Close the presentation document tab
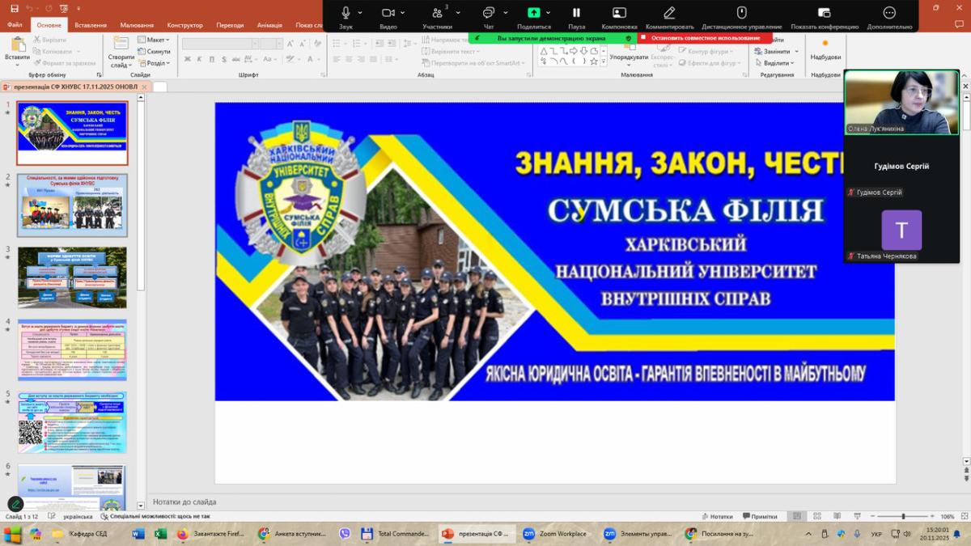 point(145,87)
